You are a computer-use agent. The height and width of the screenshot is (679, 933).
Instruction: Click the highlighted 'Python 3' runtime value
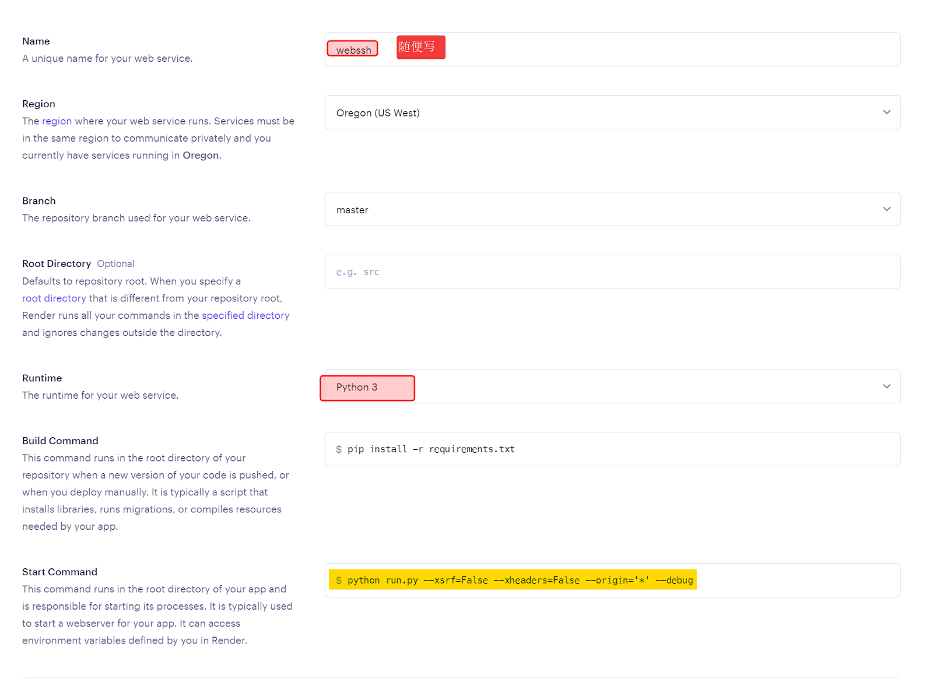pyautogui.click(x=357, y=388)
